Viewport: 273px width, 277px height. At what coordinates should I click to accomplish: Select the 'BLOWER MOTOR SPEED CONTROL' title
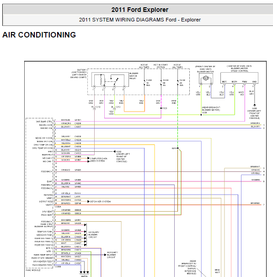pos(239,69)
